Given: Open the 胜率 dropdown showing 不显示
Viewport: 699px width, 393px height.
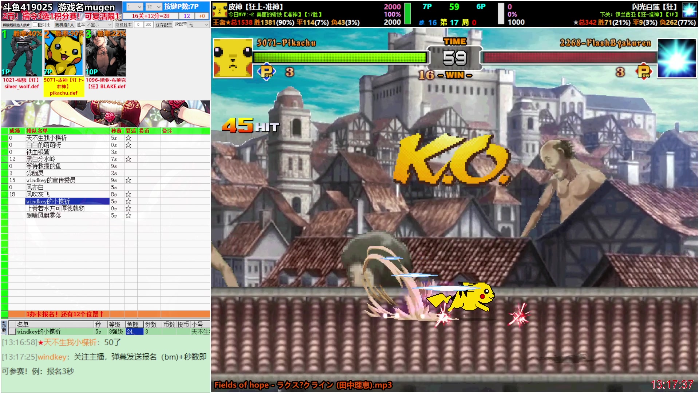Looking at the screenshot, I should point(99,25).
